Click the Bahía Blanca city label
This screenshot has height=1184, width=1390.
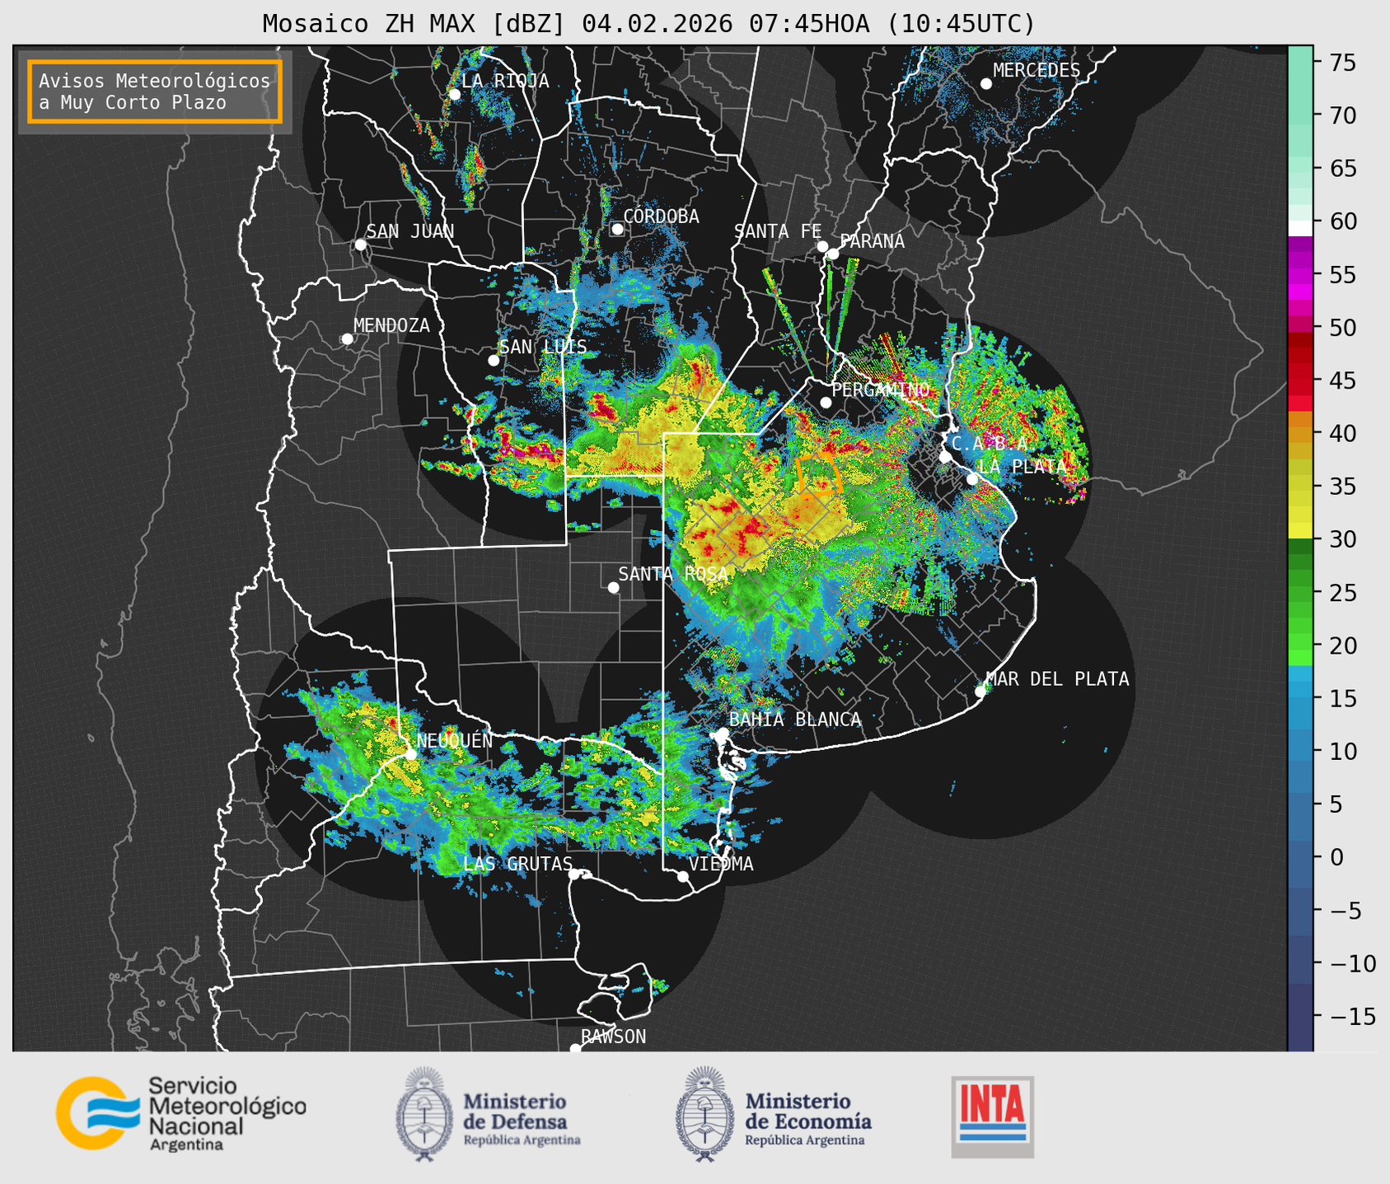point(794,720)
